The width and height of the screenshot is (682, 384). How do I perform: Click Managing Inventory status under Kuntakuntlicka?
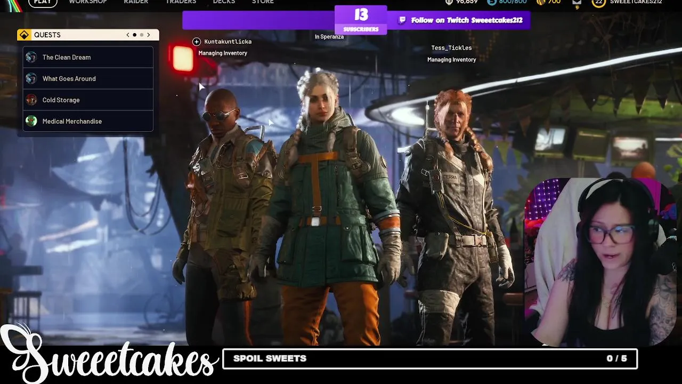(223, 53)
